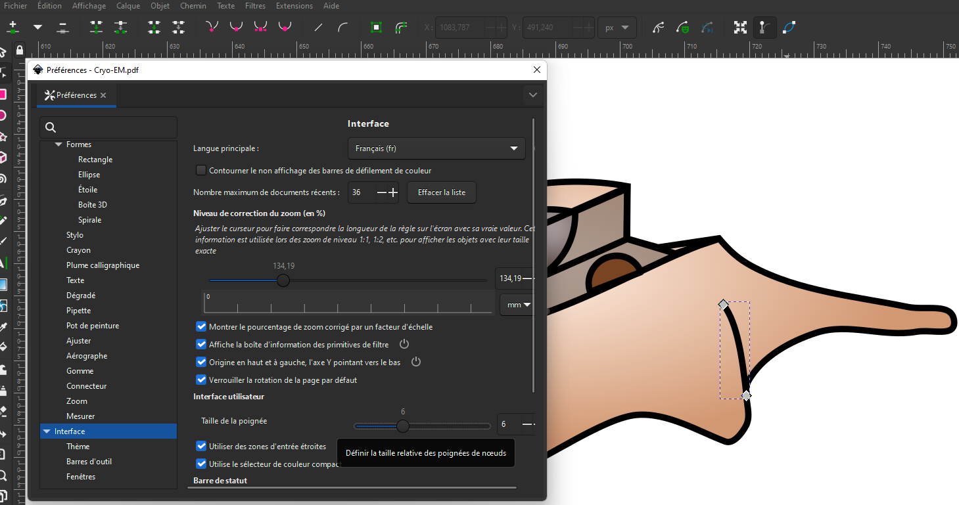Viewport: 959px width, 505px height.
Task: Open the mm unit selector
Action: (516, 304)
